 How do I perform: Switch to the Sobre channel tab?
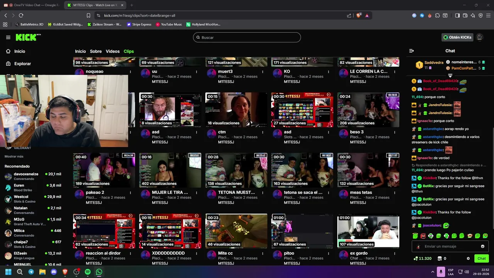tap(96, 51)
